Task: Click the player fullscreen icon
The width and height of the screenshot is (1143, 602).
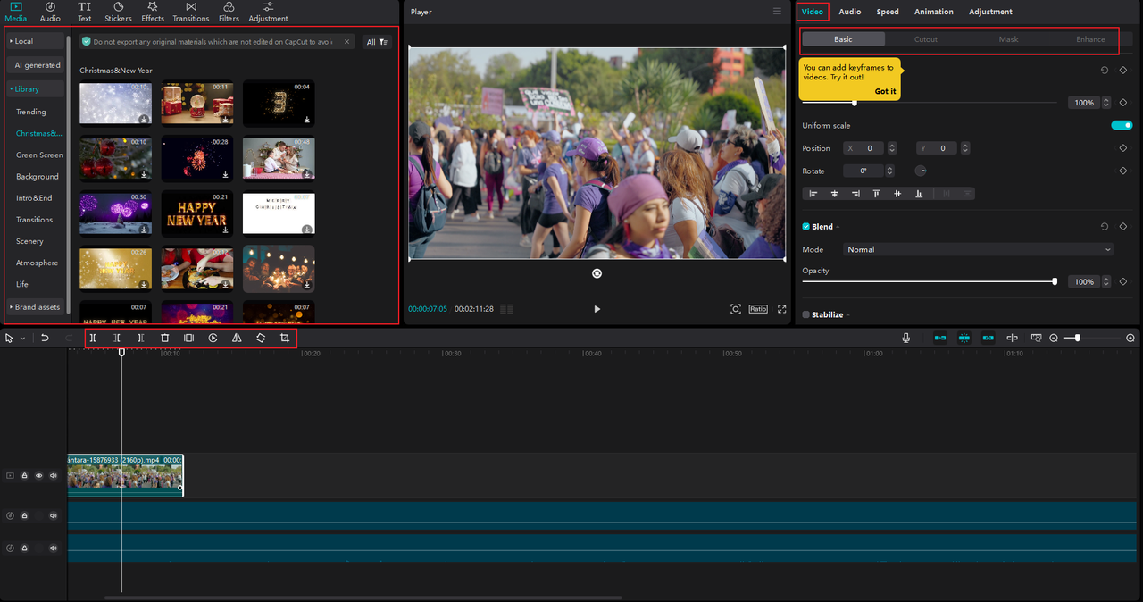Action: [x=782, y=309]
